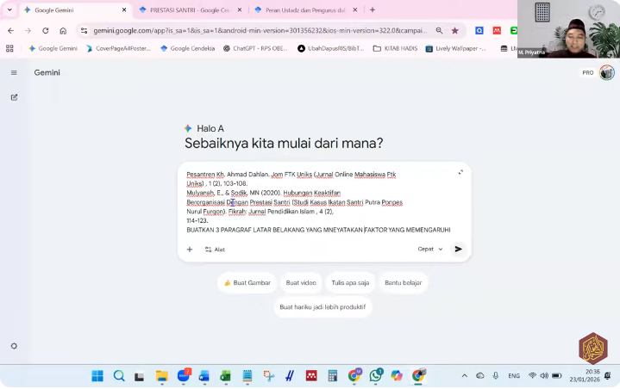
Task: Open the Gemini main menu hamburger
Action: pos(14,73)
